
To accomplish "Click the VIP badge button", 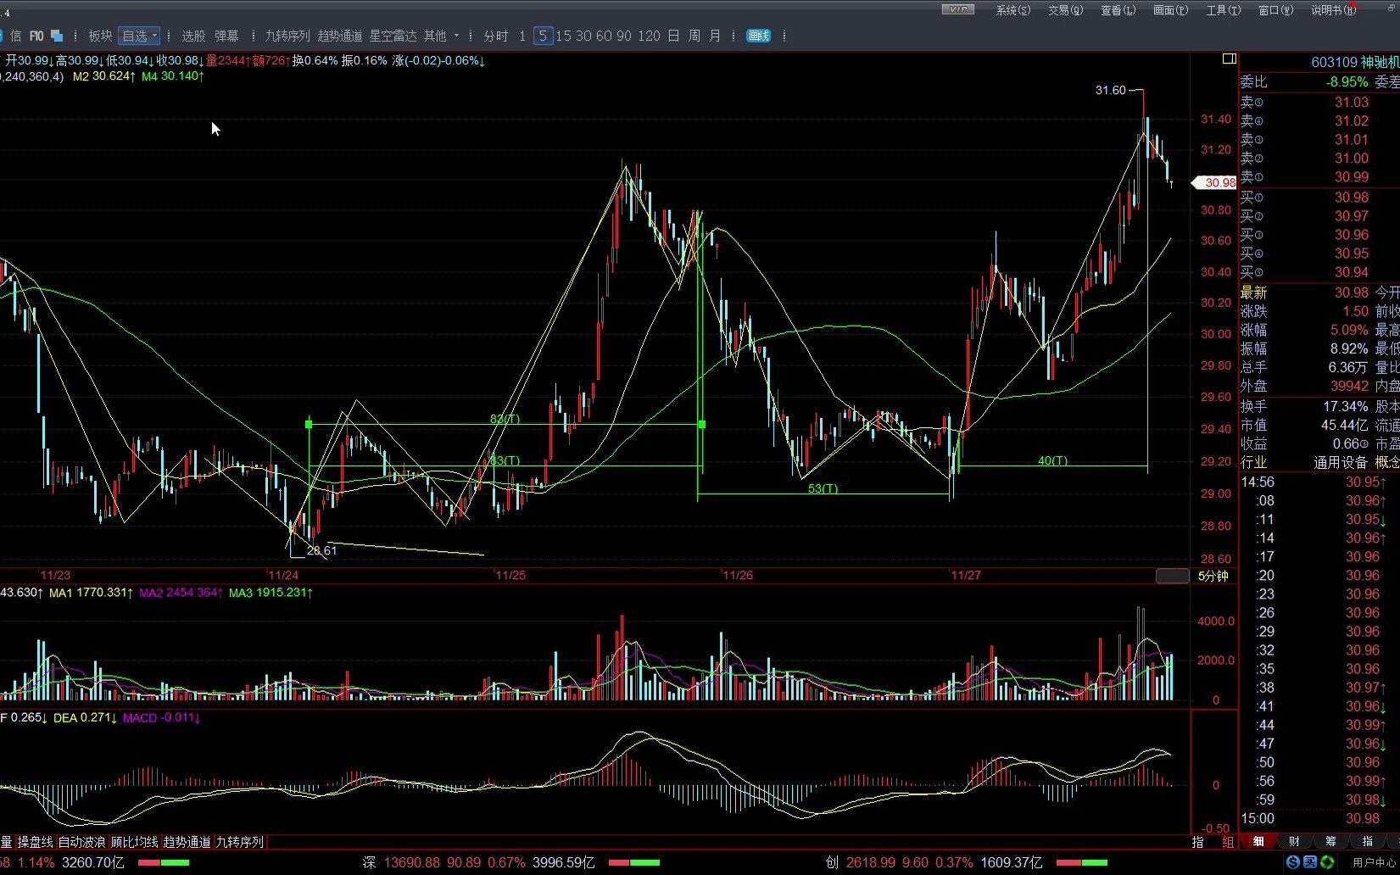I will tap(958, 9).
